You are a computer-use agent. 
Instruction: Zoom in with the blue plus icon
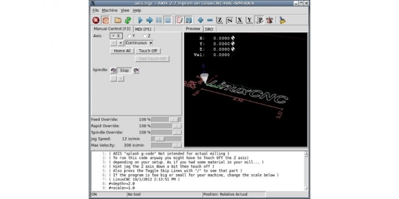click(201, 20)
